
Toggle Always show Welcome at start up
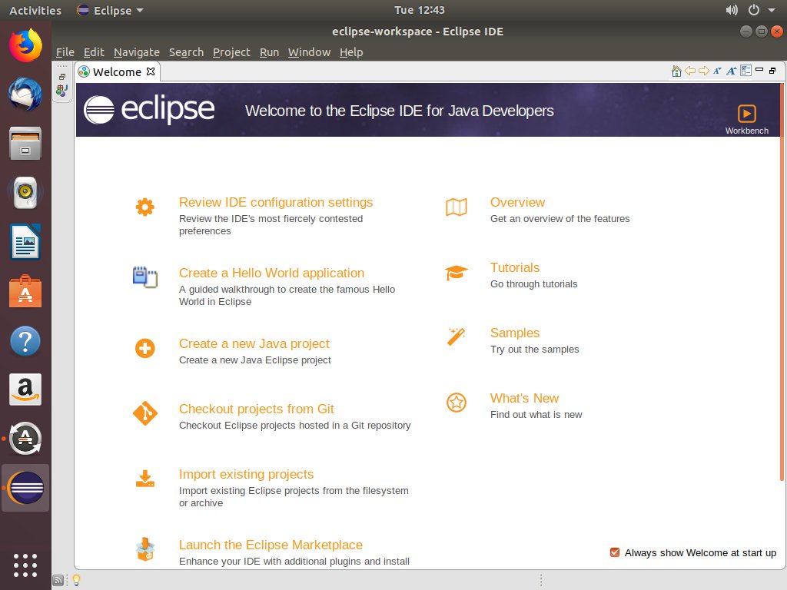click(614, 552)
